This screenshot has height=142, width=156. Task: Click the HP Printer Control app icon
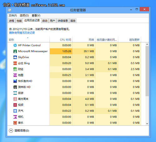(x=15, y=45)
